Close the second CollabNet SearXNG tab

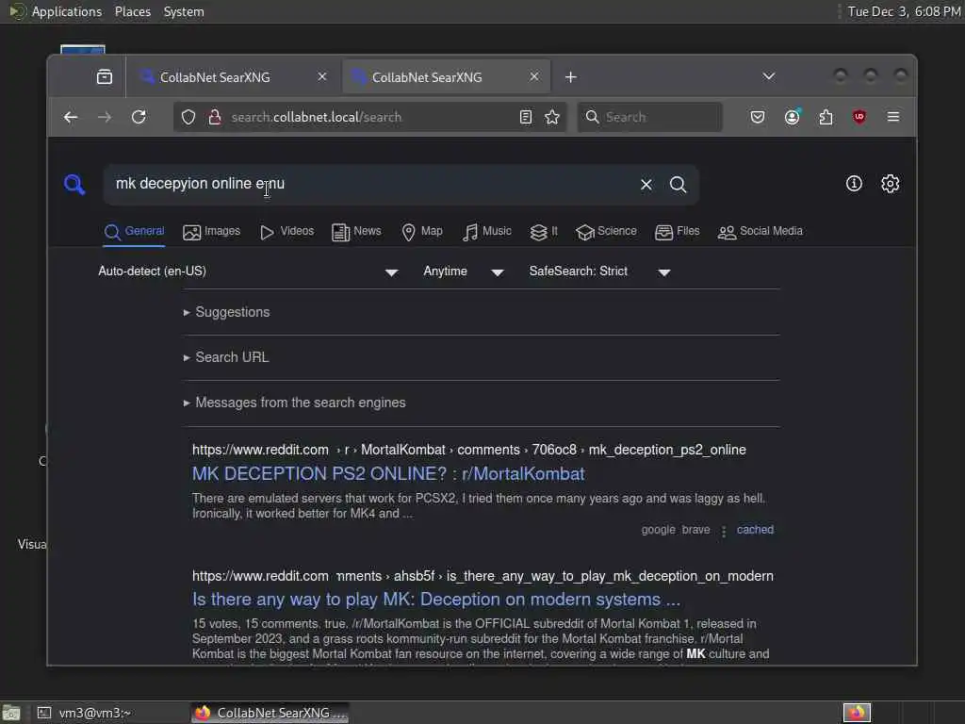(x=534, y=76)
